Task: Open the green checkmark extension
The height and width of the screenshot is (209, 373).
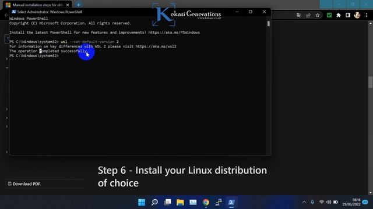Action: pyautogui.click(x=329, y=15)
